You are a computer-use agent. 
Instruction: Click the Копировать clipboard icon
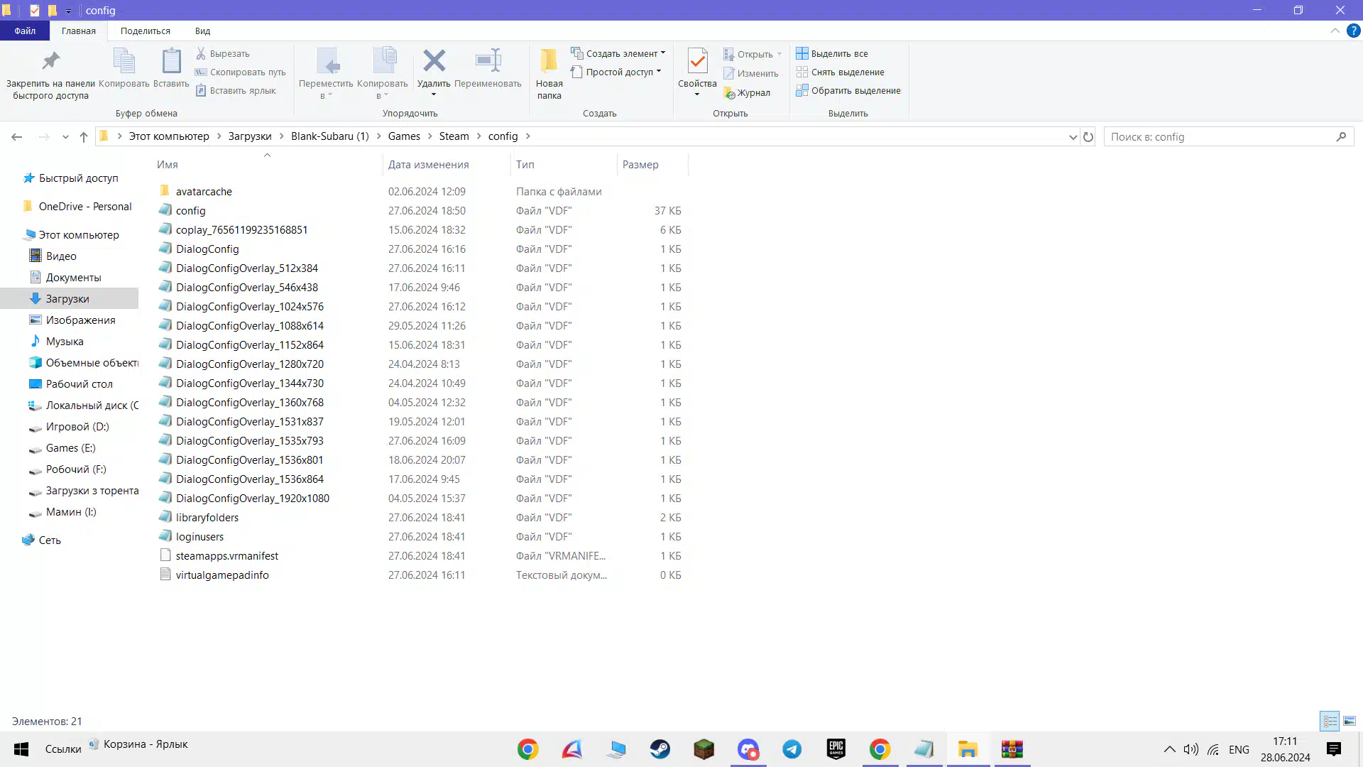click(x=124, y=61)
